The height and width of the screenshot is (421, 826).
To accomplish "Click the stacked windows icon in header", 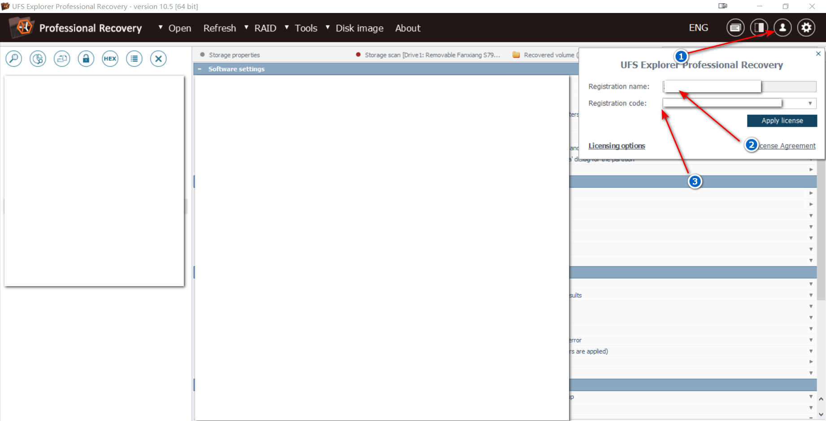I will click(x=735, y=28).
